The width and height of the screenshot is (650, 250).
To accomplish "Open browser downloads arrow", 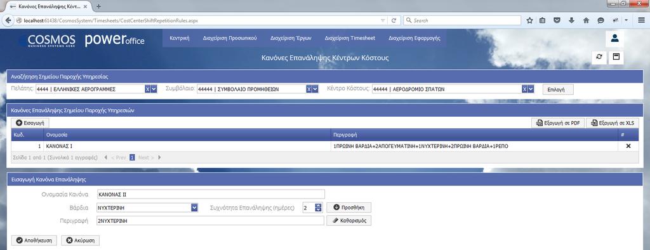I will tap(572, 20).
